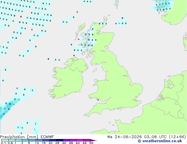
Task: Select the 0.5–1 mm light cyan legend swatch
Action: [12, 140]
